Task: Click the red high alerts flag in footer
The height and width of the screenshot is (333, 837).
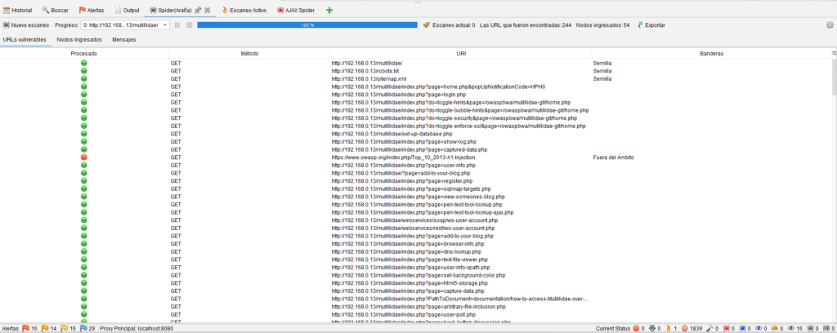Action: [x=25, y=328]
